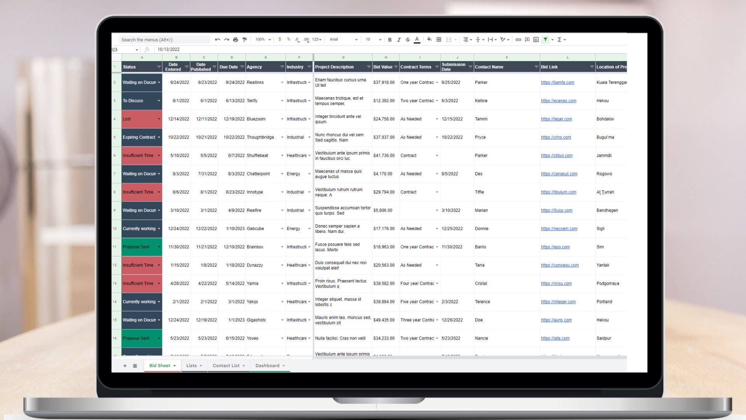Viewport: 746px width, 420px height.
Task: Toggle bold formatting in the toolbar
Action: click(390, 39)
